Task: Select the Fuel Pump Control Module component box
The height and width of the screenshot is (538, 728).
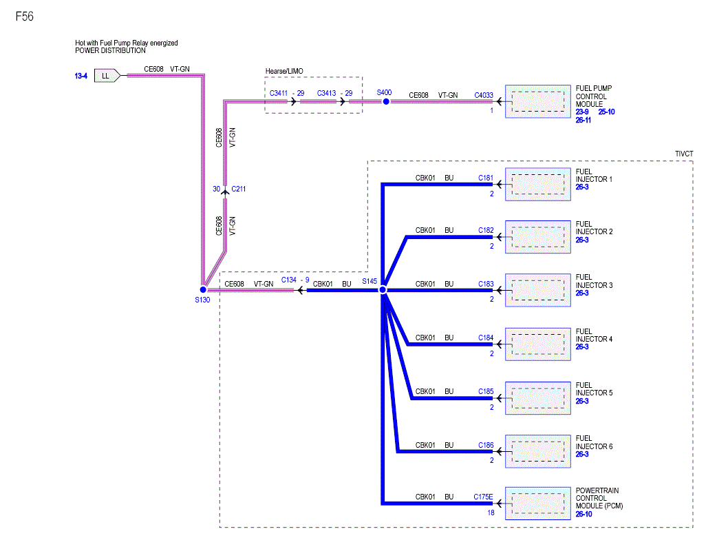Action: pos(537,101)
